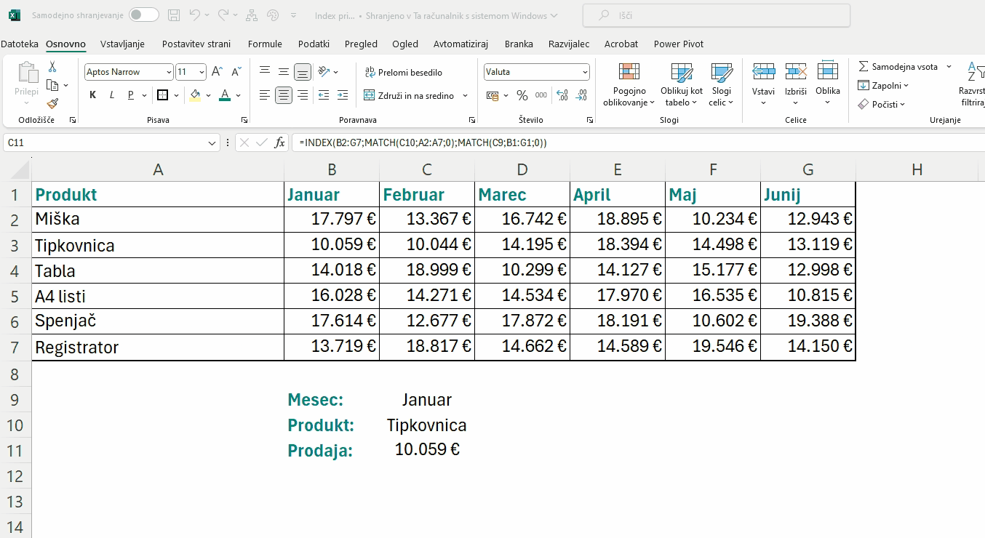The image size is (985, 538).
Task: Toggle bold formatting with K button
Action: pyautogui.click(x=93, y=95)
